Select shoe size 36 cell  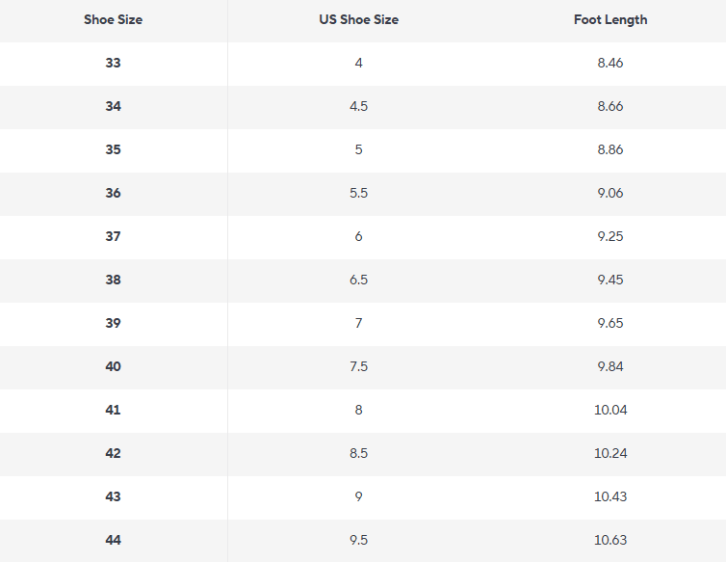coord(113,193)
